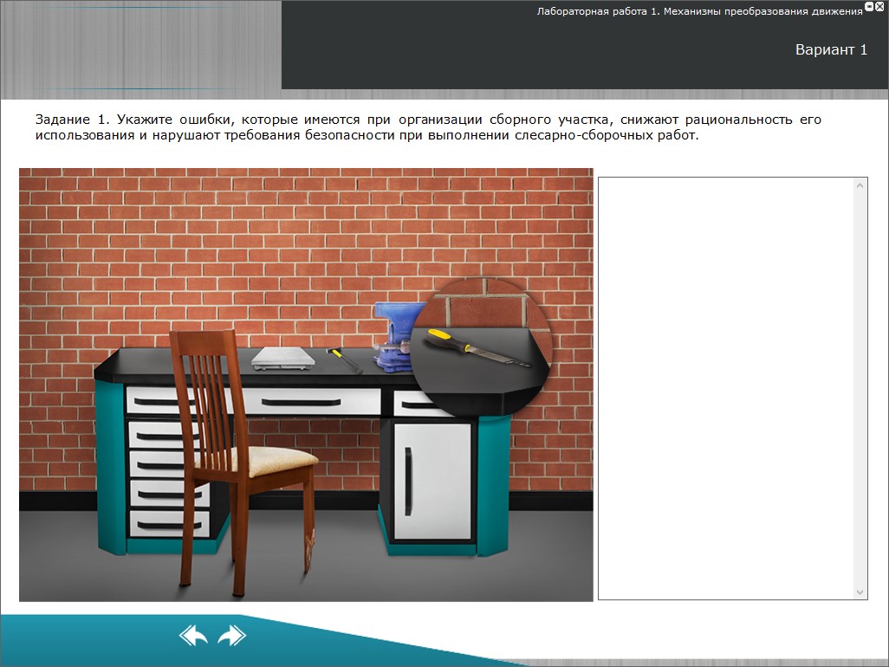Go back with the left arrow
Screen dimensions: 889x667
point(193,636)
